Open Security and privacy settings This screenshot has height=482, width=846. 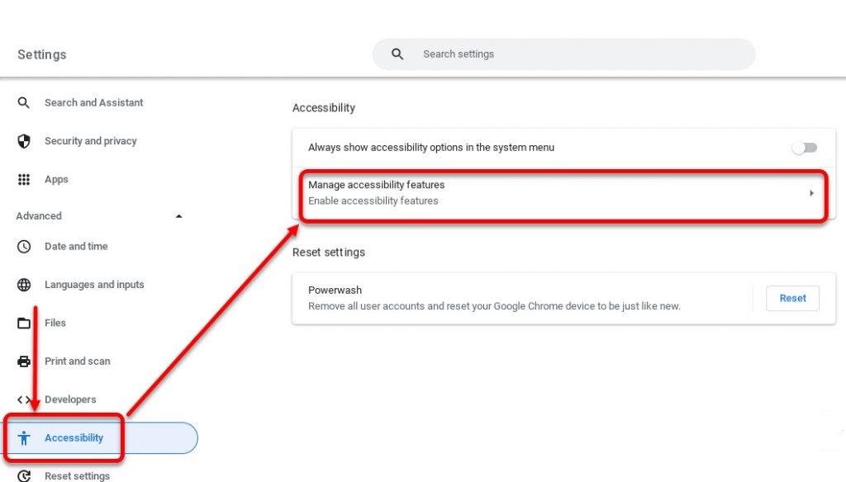pos(91,141)
